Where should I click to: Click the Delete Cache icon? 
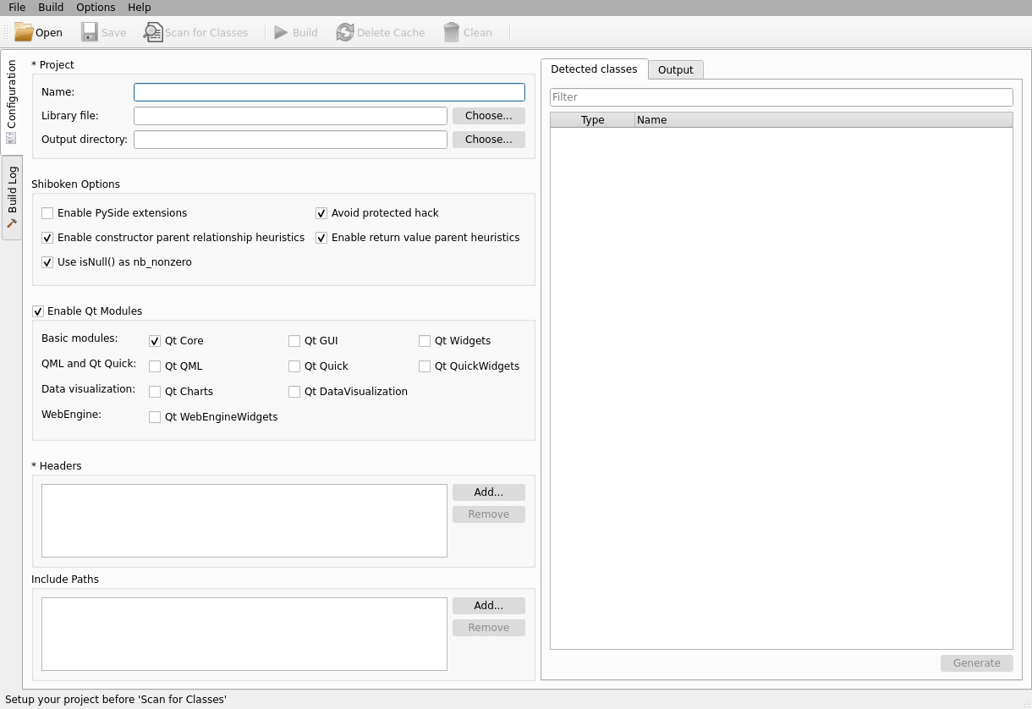pos(345,32)
